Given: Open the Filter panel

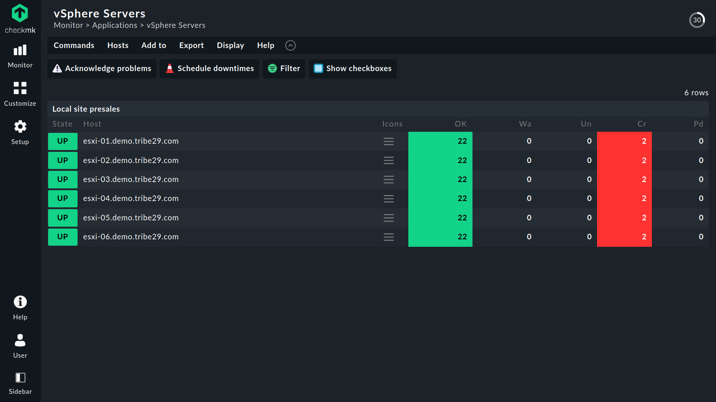Looking at the screenshot, I should coord(284,68).
